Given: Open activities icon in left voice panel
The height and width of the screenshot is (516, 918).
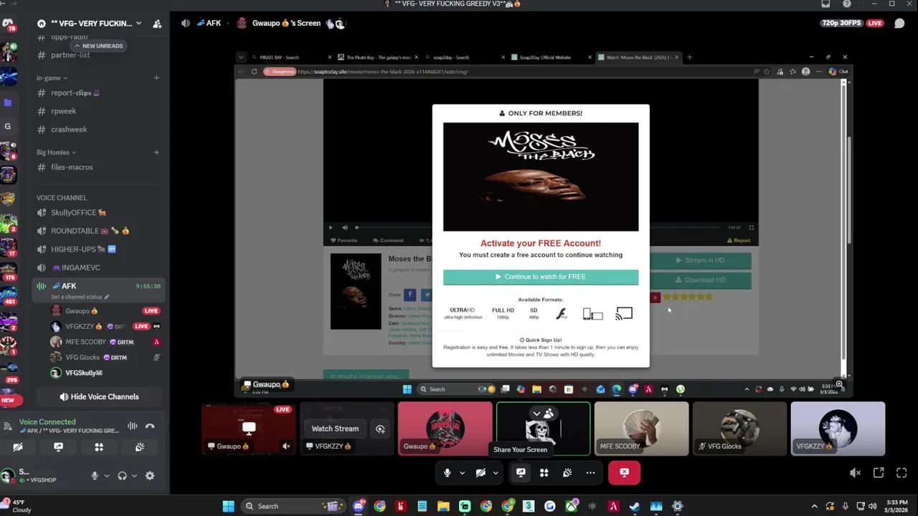Looking at the screenshot, I should (x=99, y=446).
